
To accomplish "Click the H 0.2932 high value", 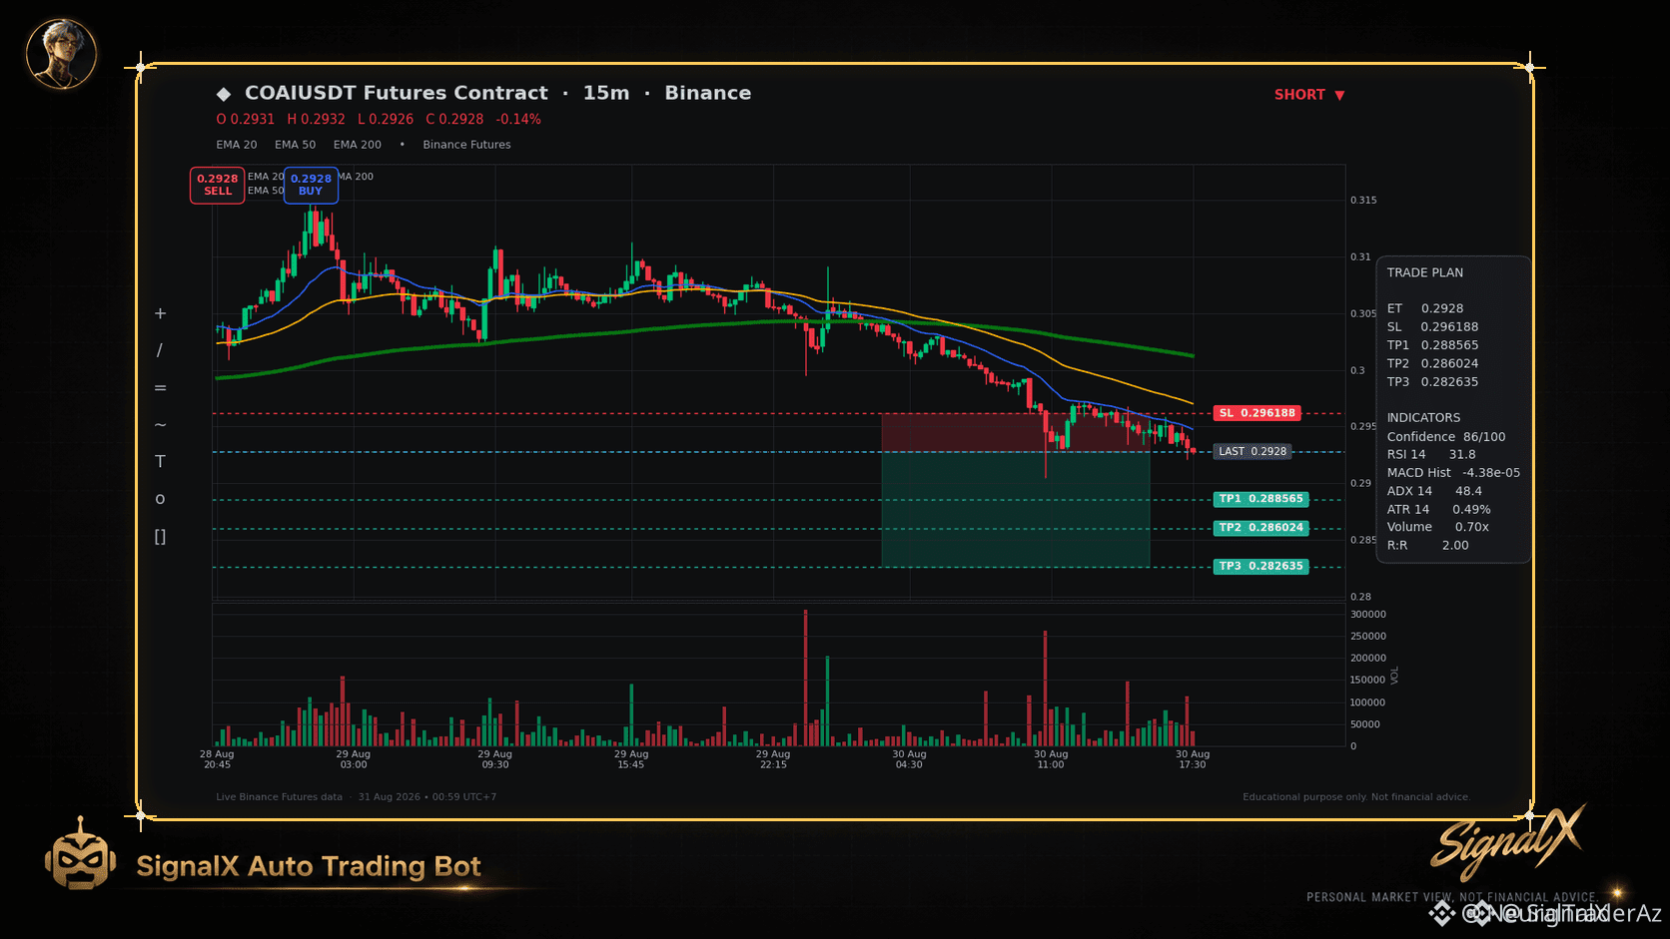I will pos(316,119).
